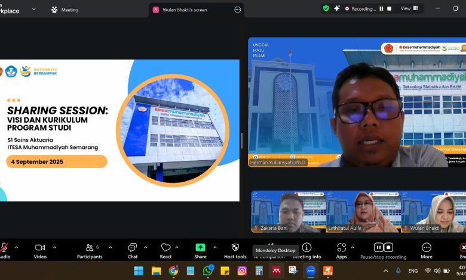Image resolution: width=466 pixels, height=280 pixels.
Task: Open audio options caret beside Audio
Action: (16, 247)
